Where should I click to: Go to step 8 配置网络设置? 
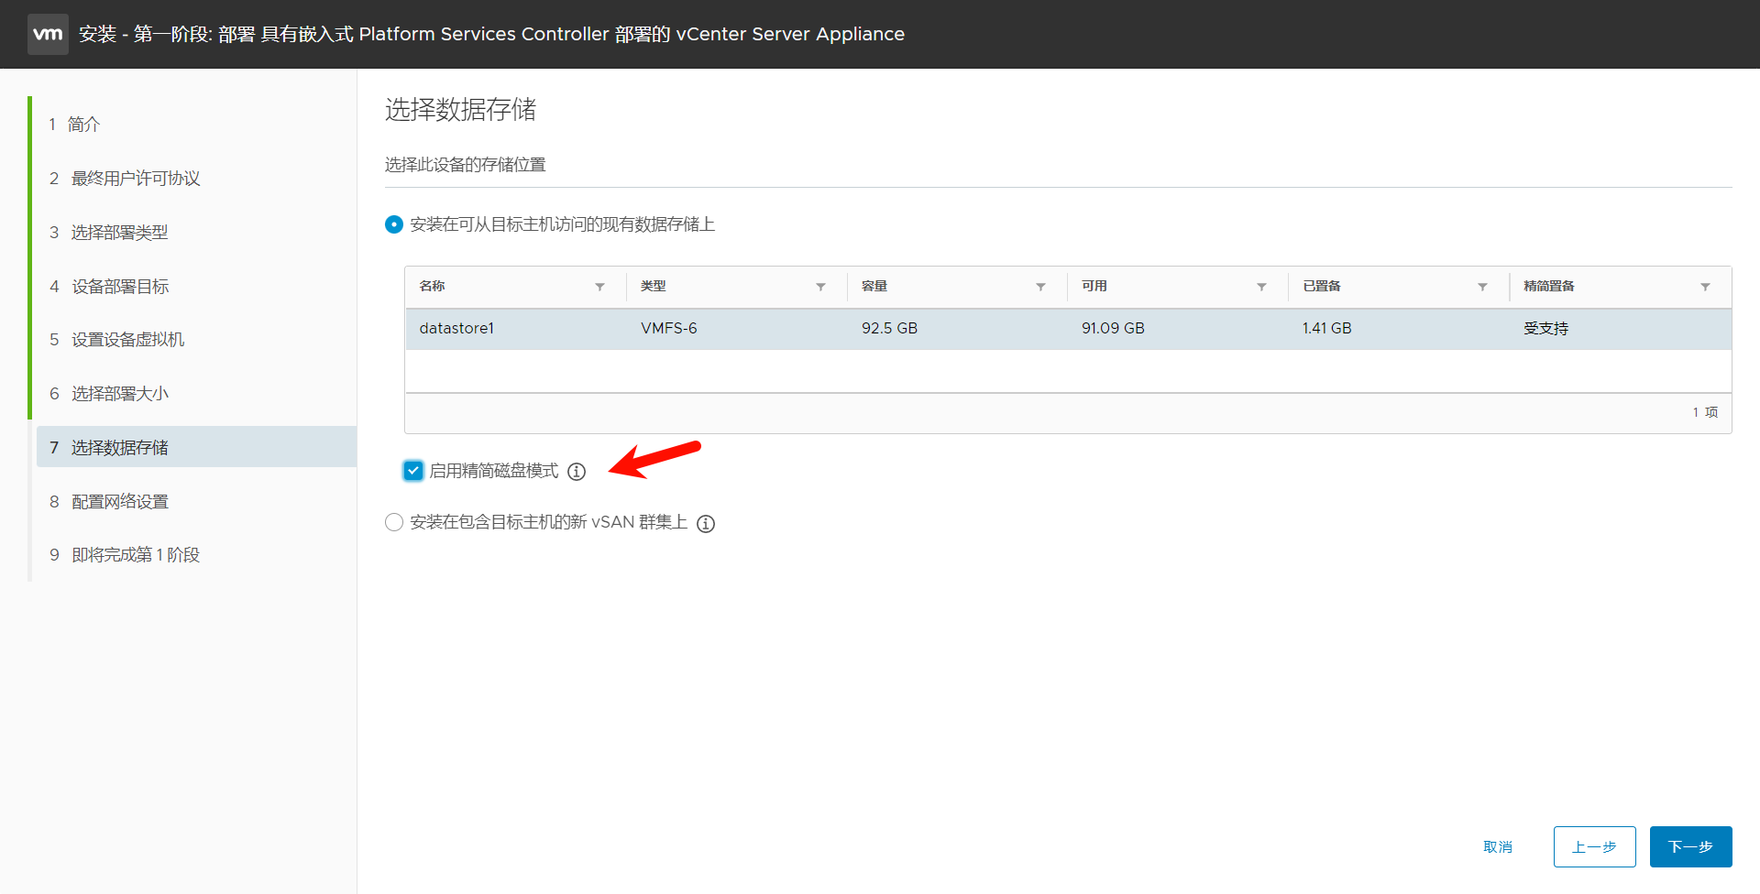[x=109, y=502]
